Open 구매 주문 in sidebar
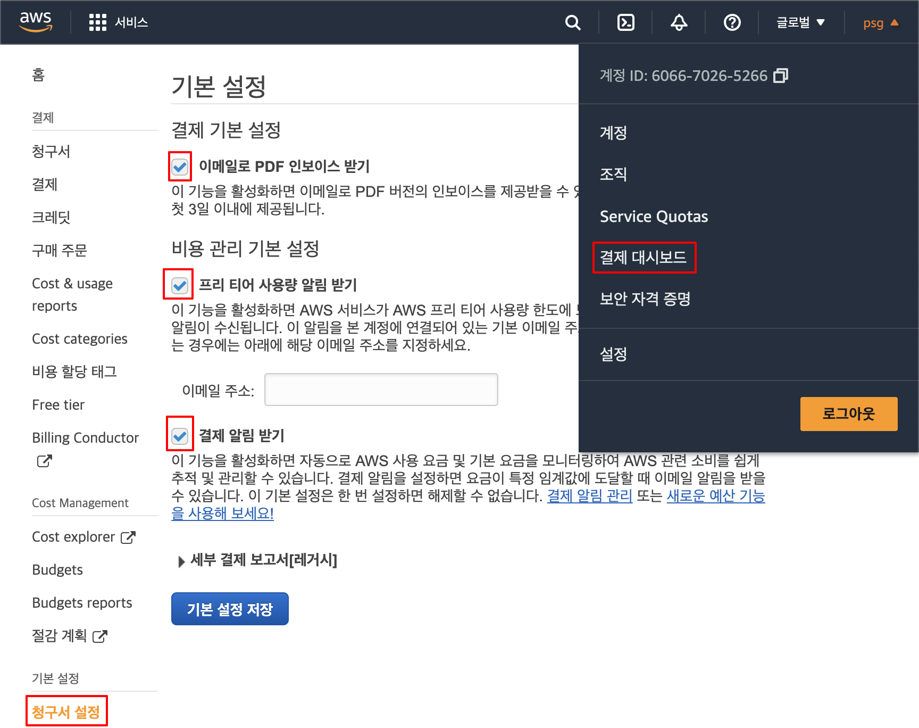The image size is (919, 728). pyautogui.click(x=60, y=251)
